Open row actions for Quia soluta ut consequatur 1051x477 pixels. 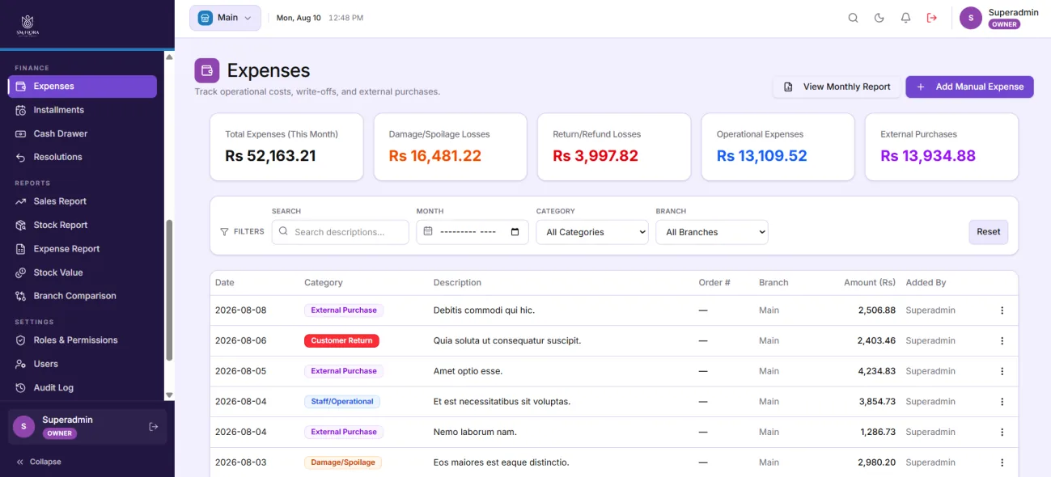(1002, 341)
